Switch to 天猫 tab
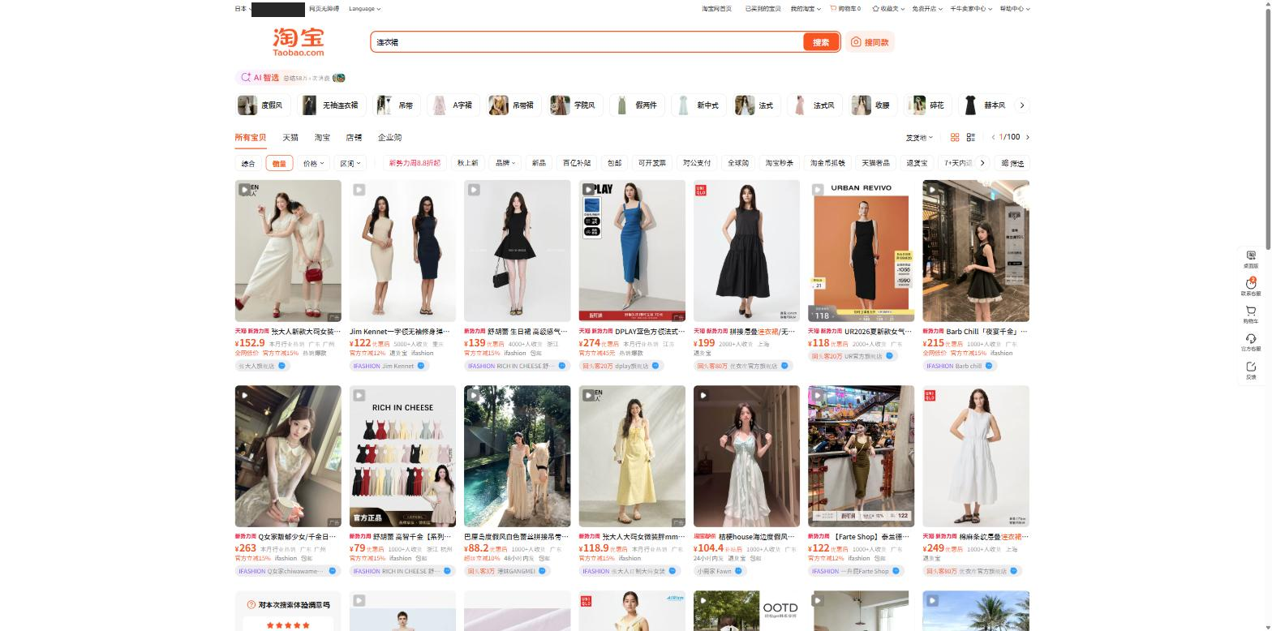This screenshot has height=631, width=1272. (290, 137)
